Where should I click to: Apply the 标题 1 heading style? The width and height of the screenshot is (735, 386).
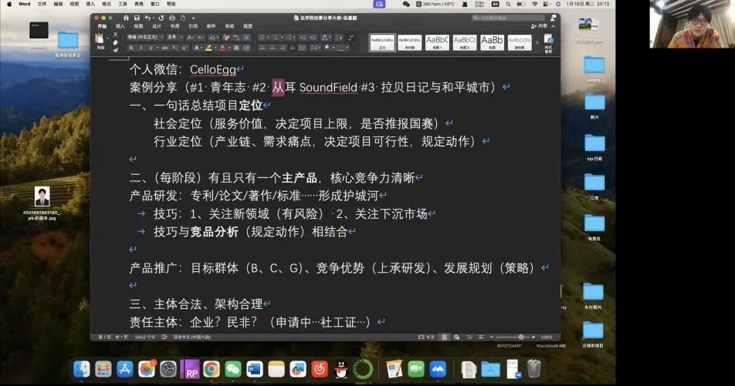(x=438, y=42)
